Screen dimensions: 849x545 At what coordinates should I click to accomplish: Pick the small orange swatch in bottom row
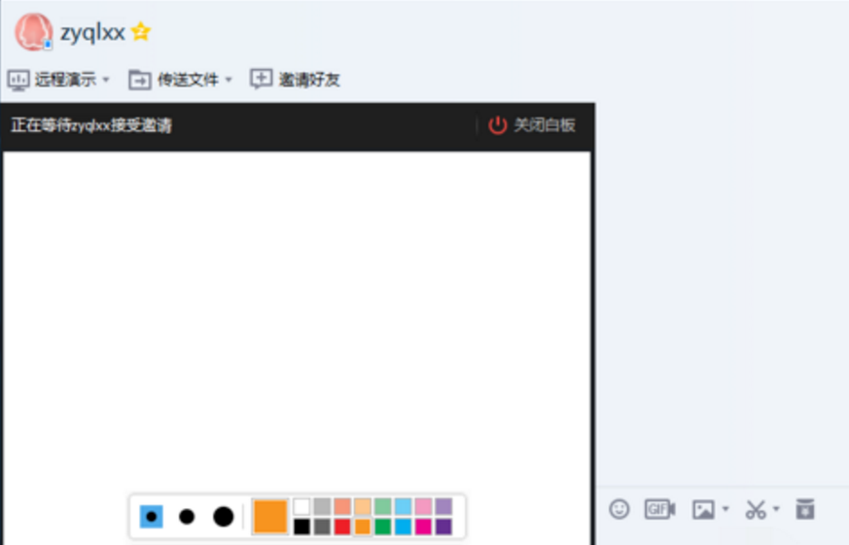(363, 527)
